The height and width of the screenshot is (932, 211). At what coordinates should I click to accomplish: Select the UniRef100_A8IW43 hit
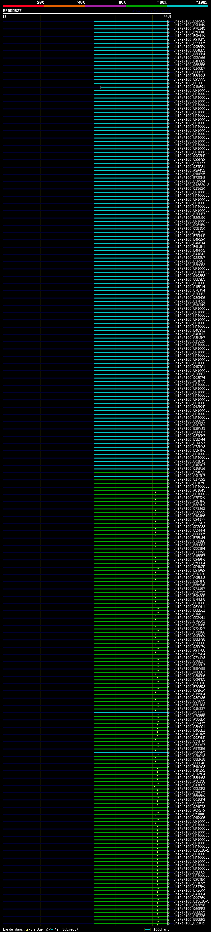click(x=189, y=491)
